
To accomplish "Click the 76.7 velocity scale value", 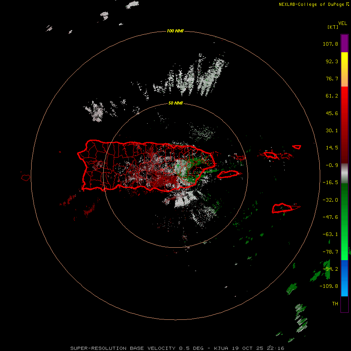I will coord(332,78).
